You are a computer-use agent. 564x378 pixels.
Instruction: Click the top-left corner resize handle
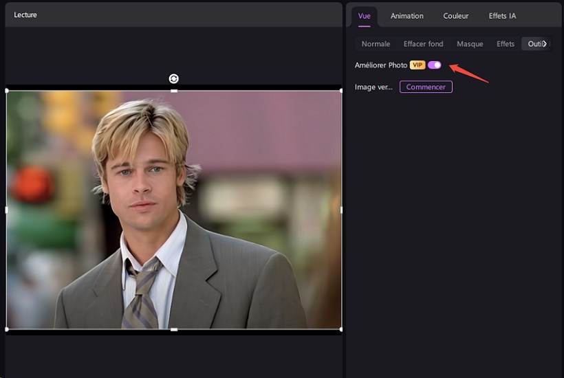click(x=7, y=91)
